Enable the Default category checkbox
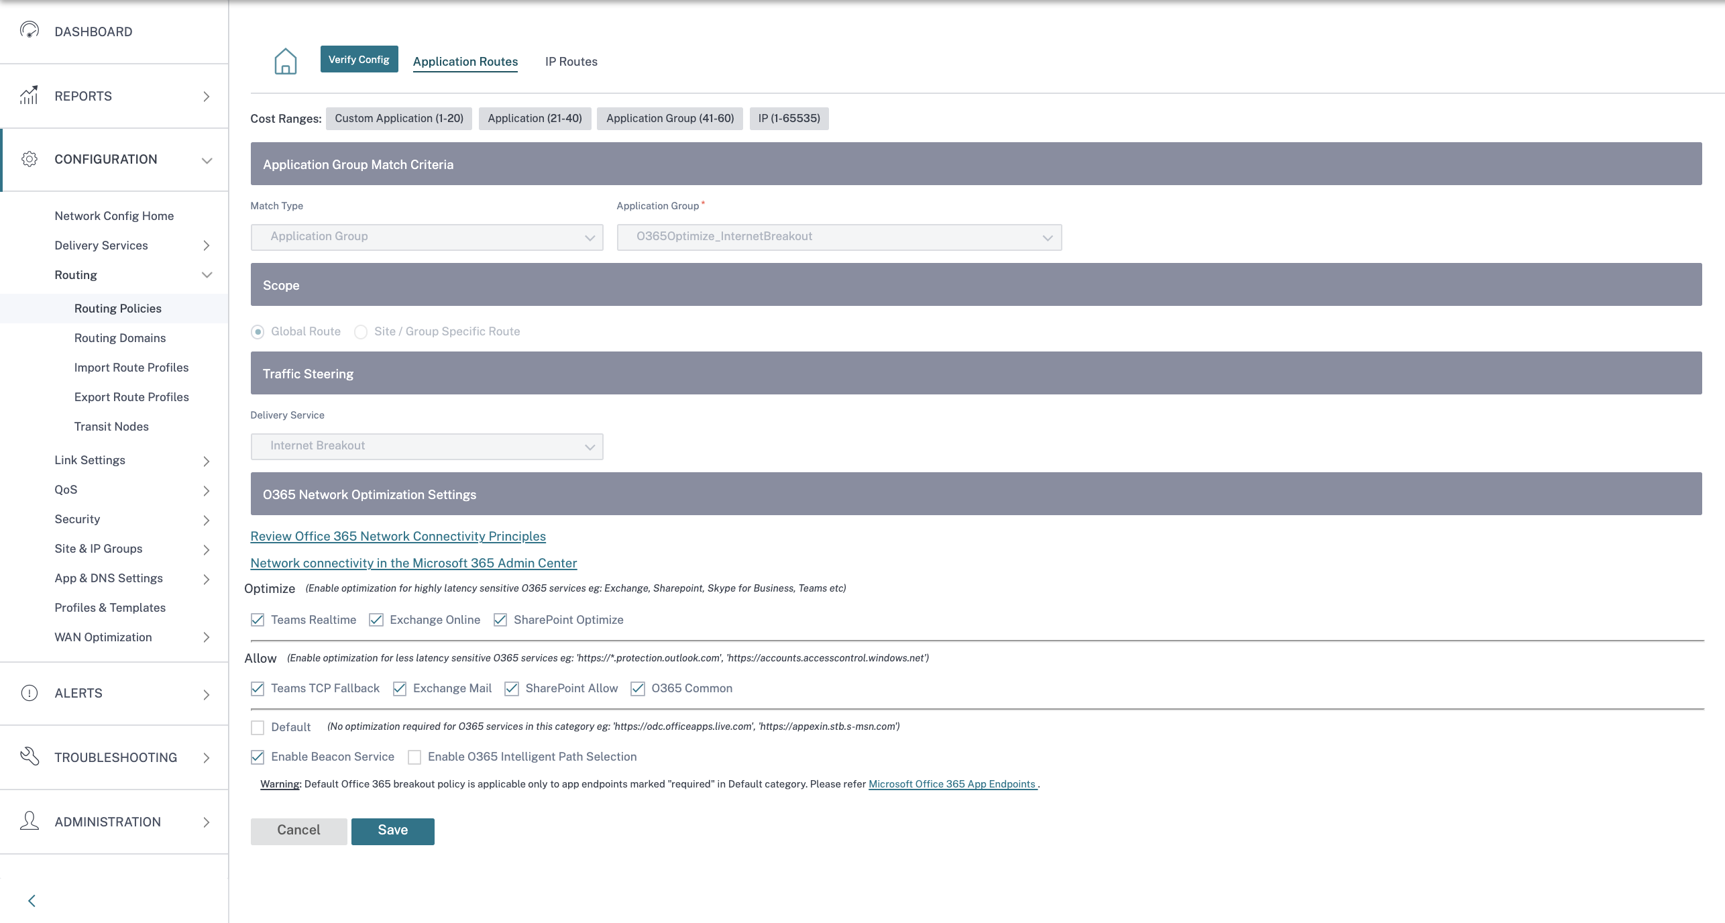 [x=258, y=727]
